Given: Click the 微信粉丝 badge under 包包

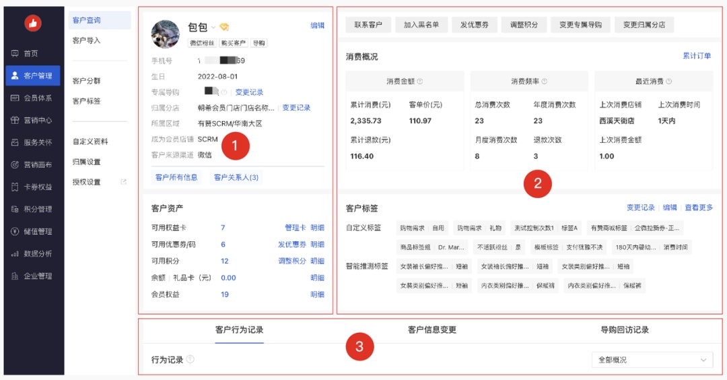Looking at the screenshot, I should [x=202, y=42].
